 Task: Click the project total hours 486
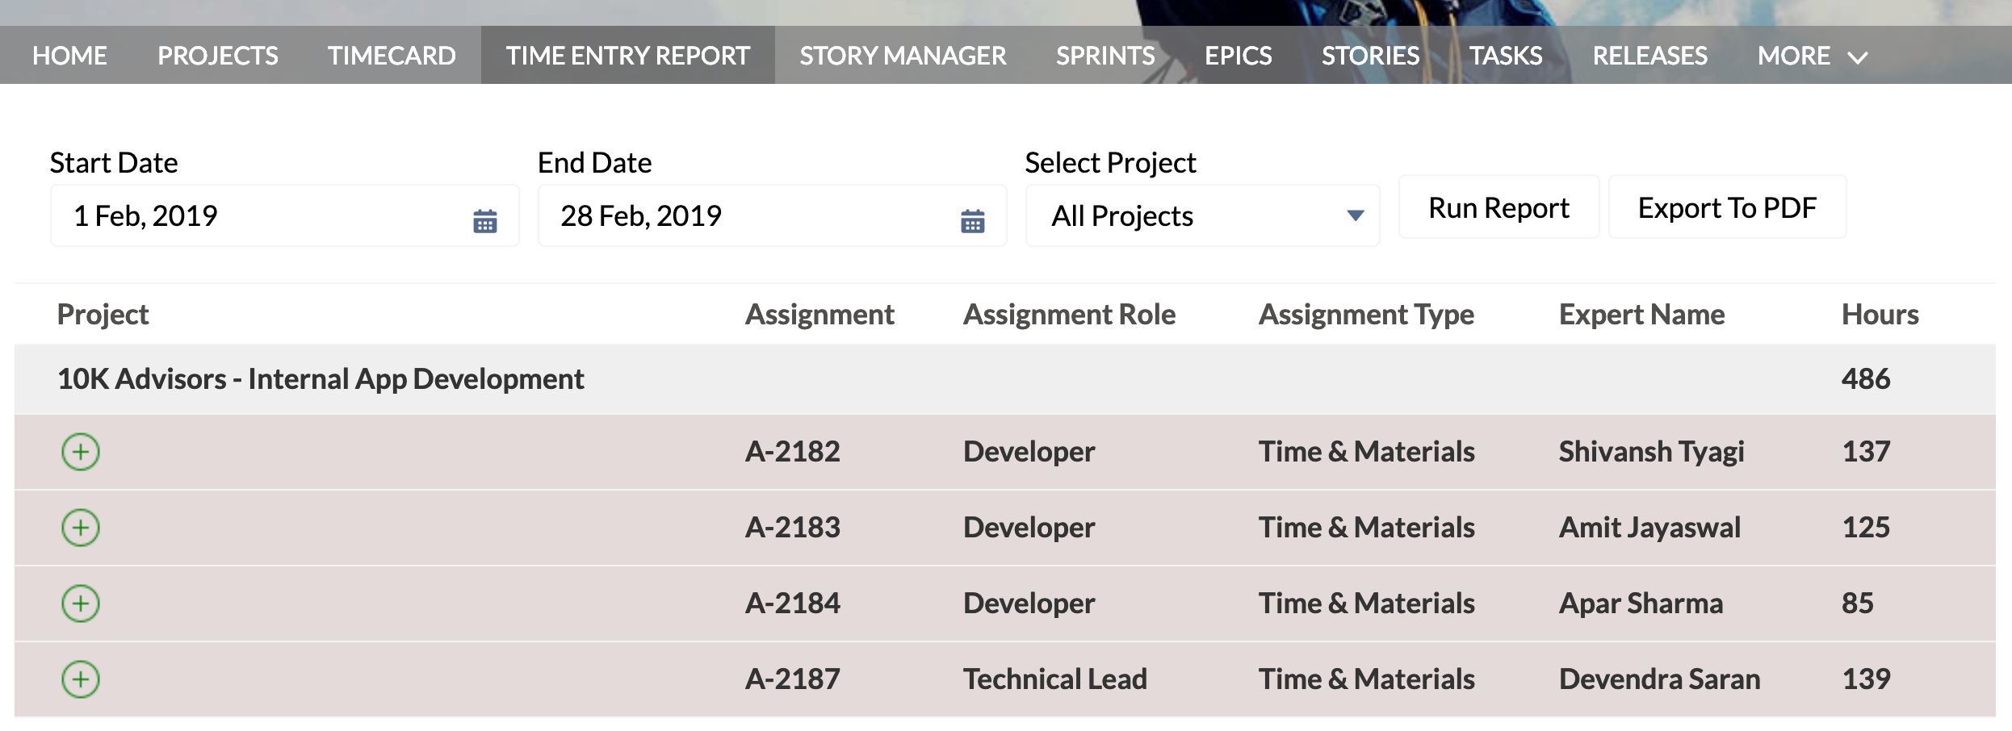[1866, 379]
